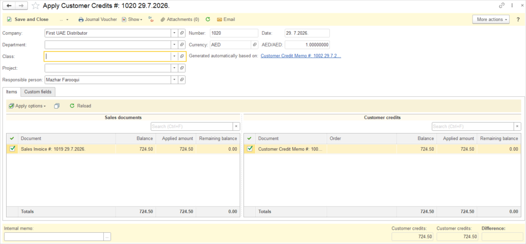Click the Company input field
The width and height of the screenshot is (526, 244).
108,33
